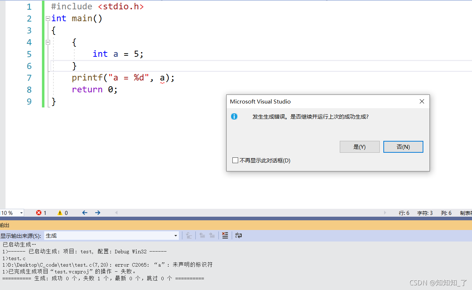Click the #include <stdio.h> line

[x=97, y=6]
